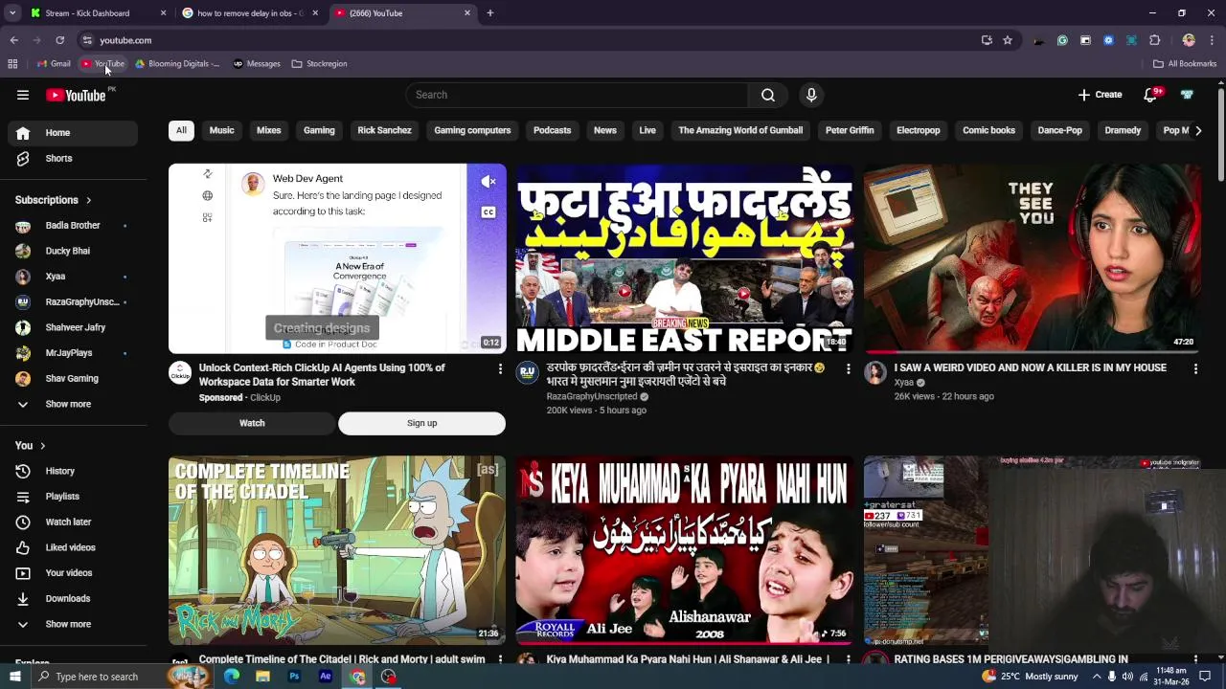Open the notifications bell

1150,95
